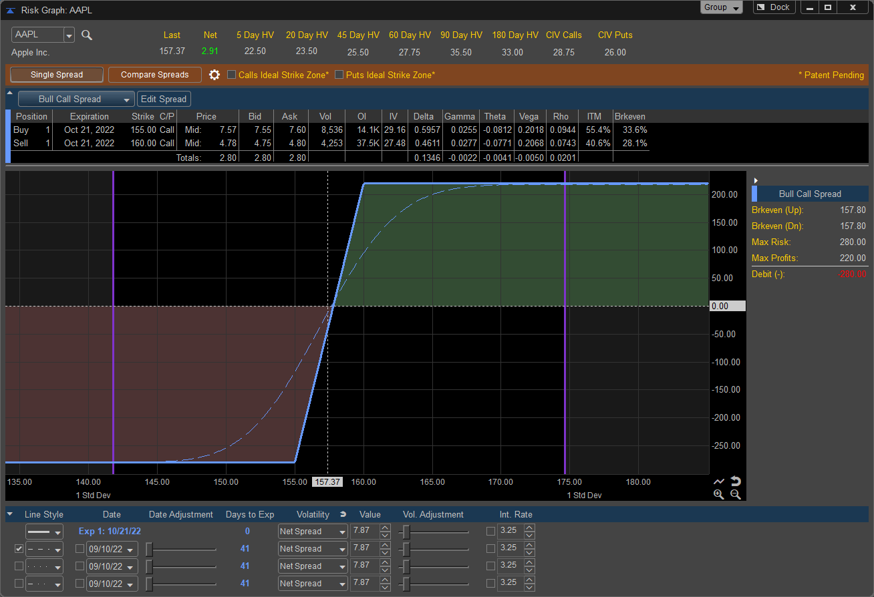The width and height of the screenshot is (874, 597).
Task: Open the Risk Graph window menu icon
Action: tap(10, 10)
